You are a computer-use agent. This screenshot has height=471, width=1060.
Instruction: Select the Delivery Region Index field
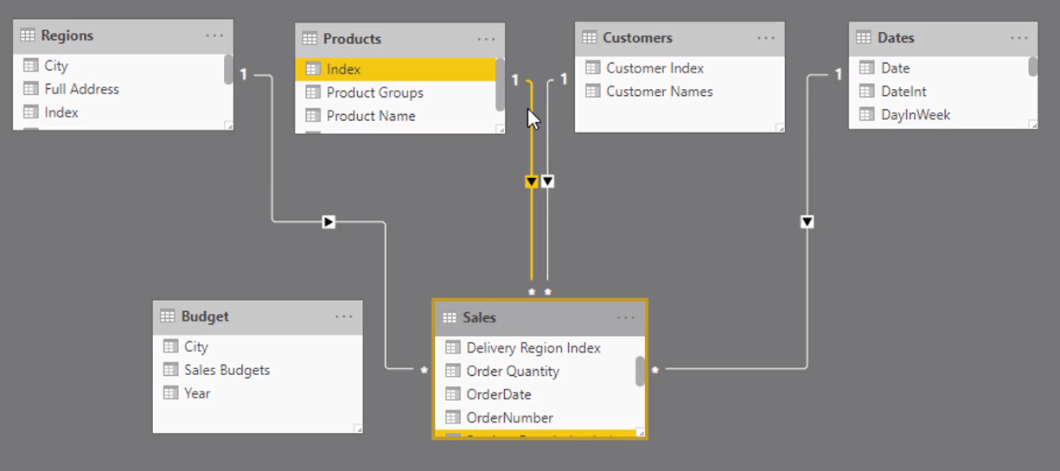coord(535,348)
